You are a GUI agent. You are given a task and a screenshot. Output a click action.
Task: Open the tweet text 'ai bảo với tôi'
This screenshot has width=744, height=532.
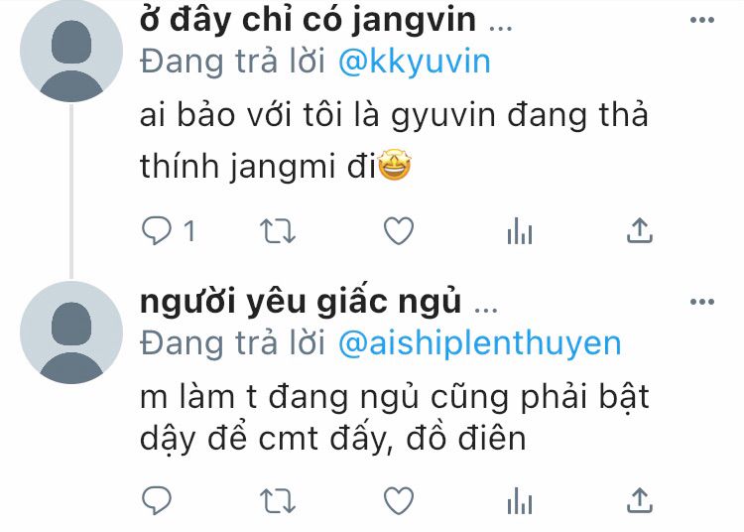pos(394,141)
